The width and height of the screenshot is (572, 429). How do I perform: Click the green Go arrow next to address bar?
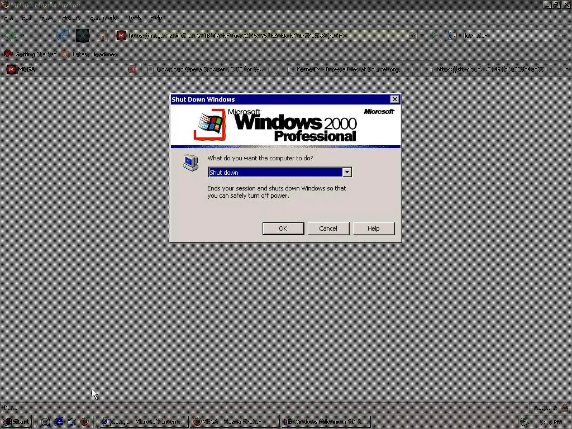[x=435, y=35]
